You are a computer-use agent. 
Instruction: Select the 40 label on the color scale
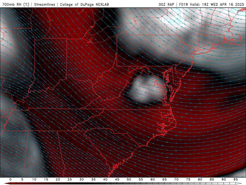click(x=105, y=179)
